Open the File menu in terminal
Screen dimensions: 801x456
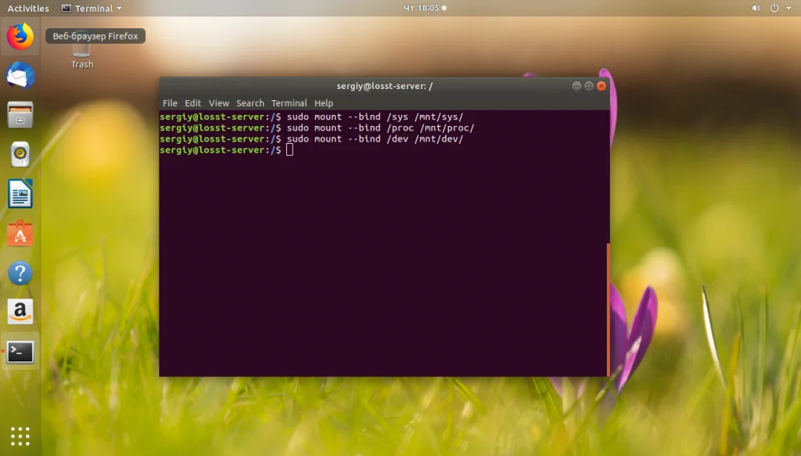(170, 103)
